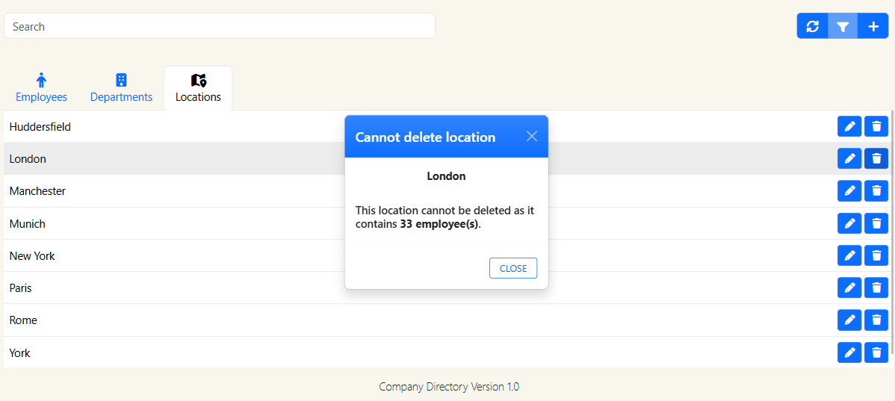
Task: Switch to the Employees tab
Action: (x=41, y=88)
